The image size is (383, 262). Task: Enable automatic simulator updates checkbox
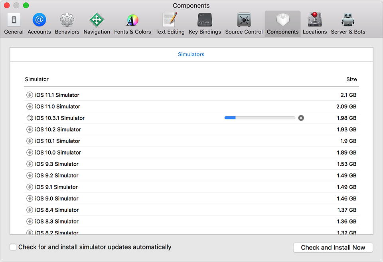[x=13, y=247]
